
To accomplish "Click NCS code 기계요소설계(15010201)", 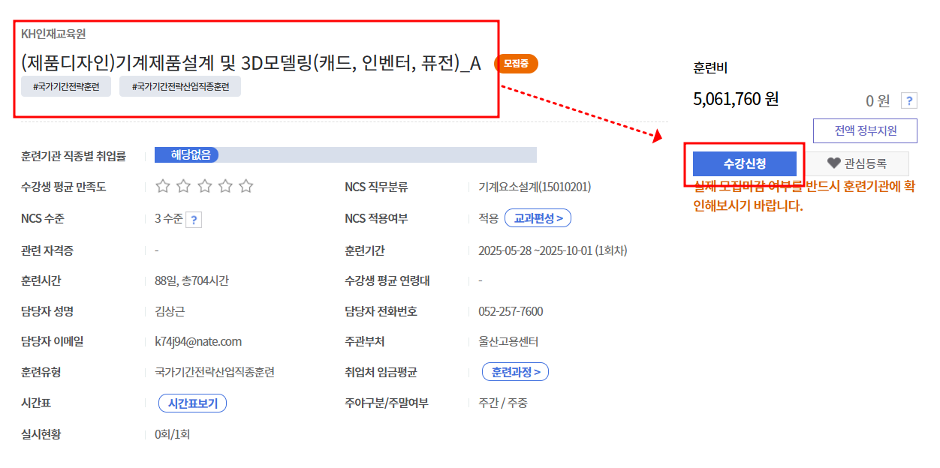I will pos(535,187).
